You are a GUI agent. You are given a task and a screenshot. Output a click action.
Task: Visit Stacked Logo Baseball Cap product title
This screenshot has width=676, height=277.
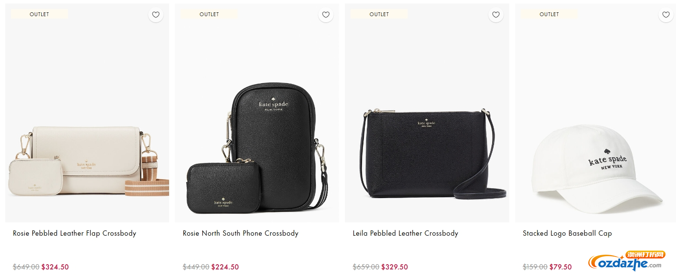(x=567, y=233)
